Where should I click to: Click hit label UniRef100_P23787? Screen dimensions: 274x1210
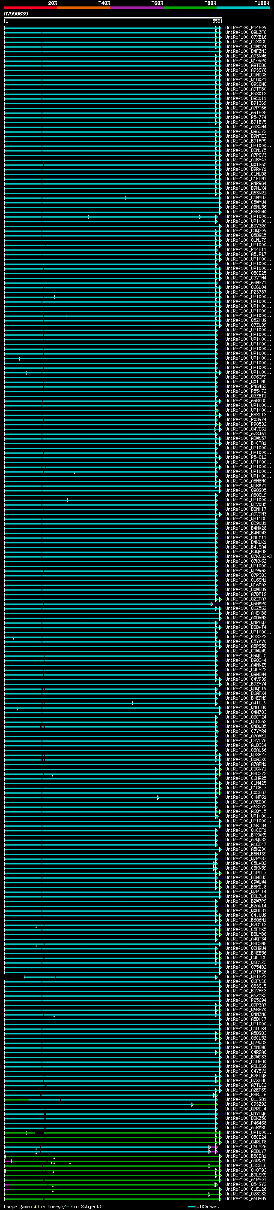point(245,292)
